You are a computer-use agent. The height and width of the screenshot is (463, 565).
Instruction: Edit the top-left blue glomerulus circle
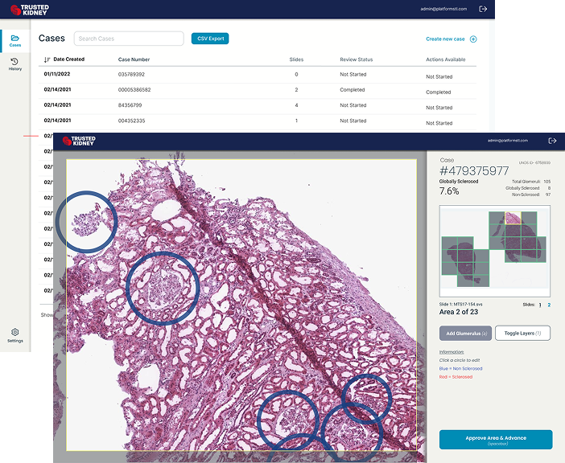86,221
